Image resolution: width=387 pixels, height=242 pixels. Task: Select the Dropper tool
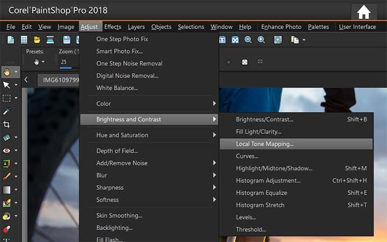click(x=6, y=111)
